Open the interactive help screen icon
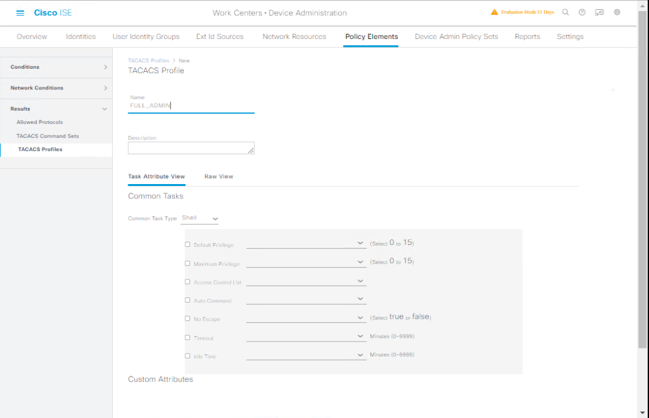Viewport: 649px width, 418px height. point(599,12)
